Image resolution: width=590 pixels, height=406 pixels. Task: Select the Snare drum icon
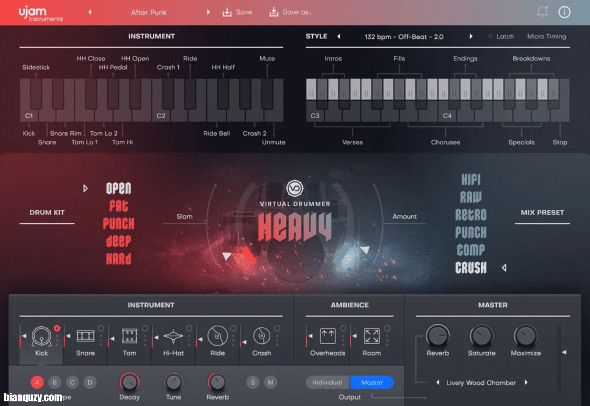[85, 336]
